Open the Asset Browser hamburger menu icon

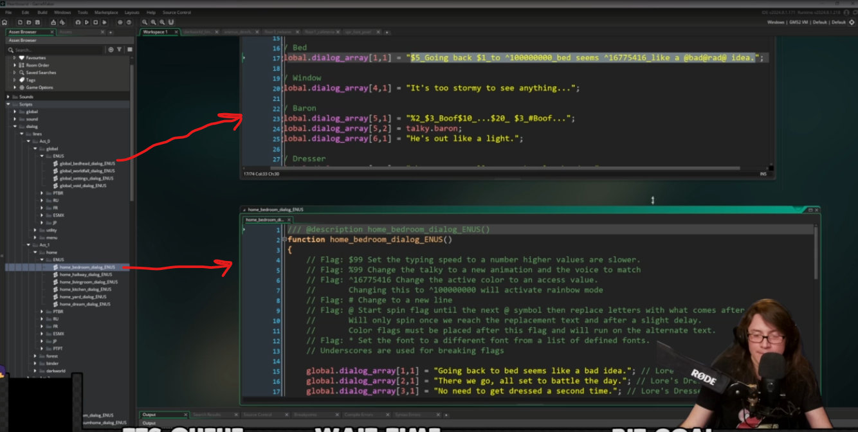coord(130,50)
